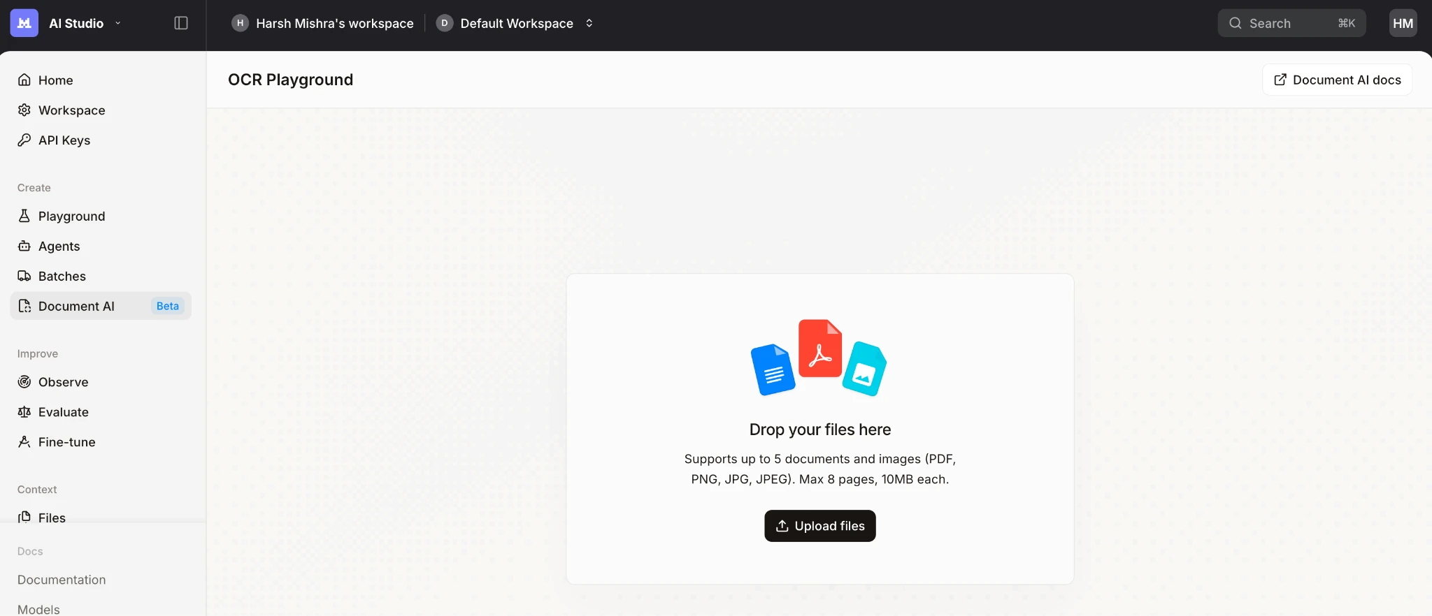Expand the Default Workspace switcher
The height and width of the screenshot is (616, 1432).
coord(589,23)
